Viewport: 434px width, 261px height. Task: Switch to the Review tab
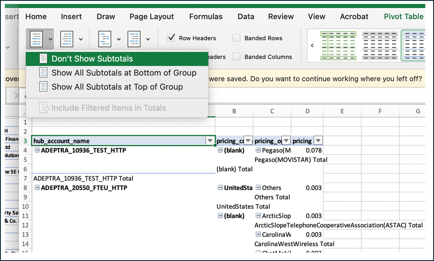tap(281, 17)
